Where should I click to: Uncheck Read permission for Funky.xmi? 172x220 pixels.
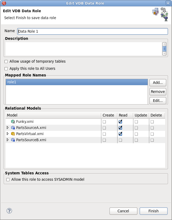click(x=120, y=122)
